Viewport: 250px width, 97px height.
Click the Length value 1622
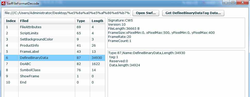[96, 64]
